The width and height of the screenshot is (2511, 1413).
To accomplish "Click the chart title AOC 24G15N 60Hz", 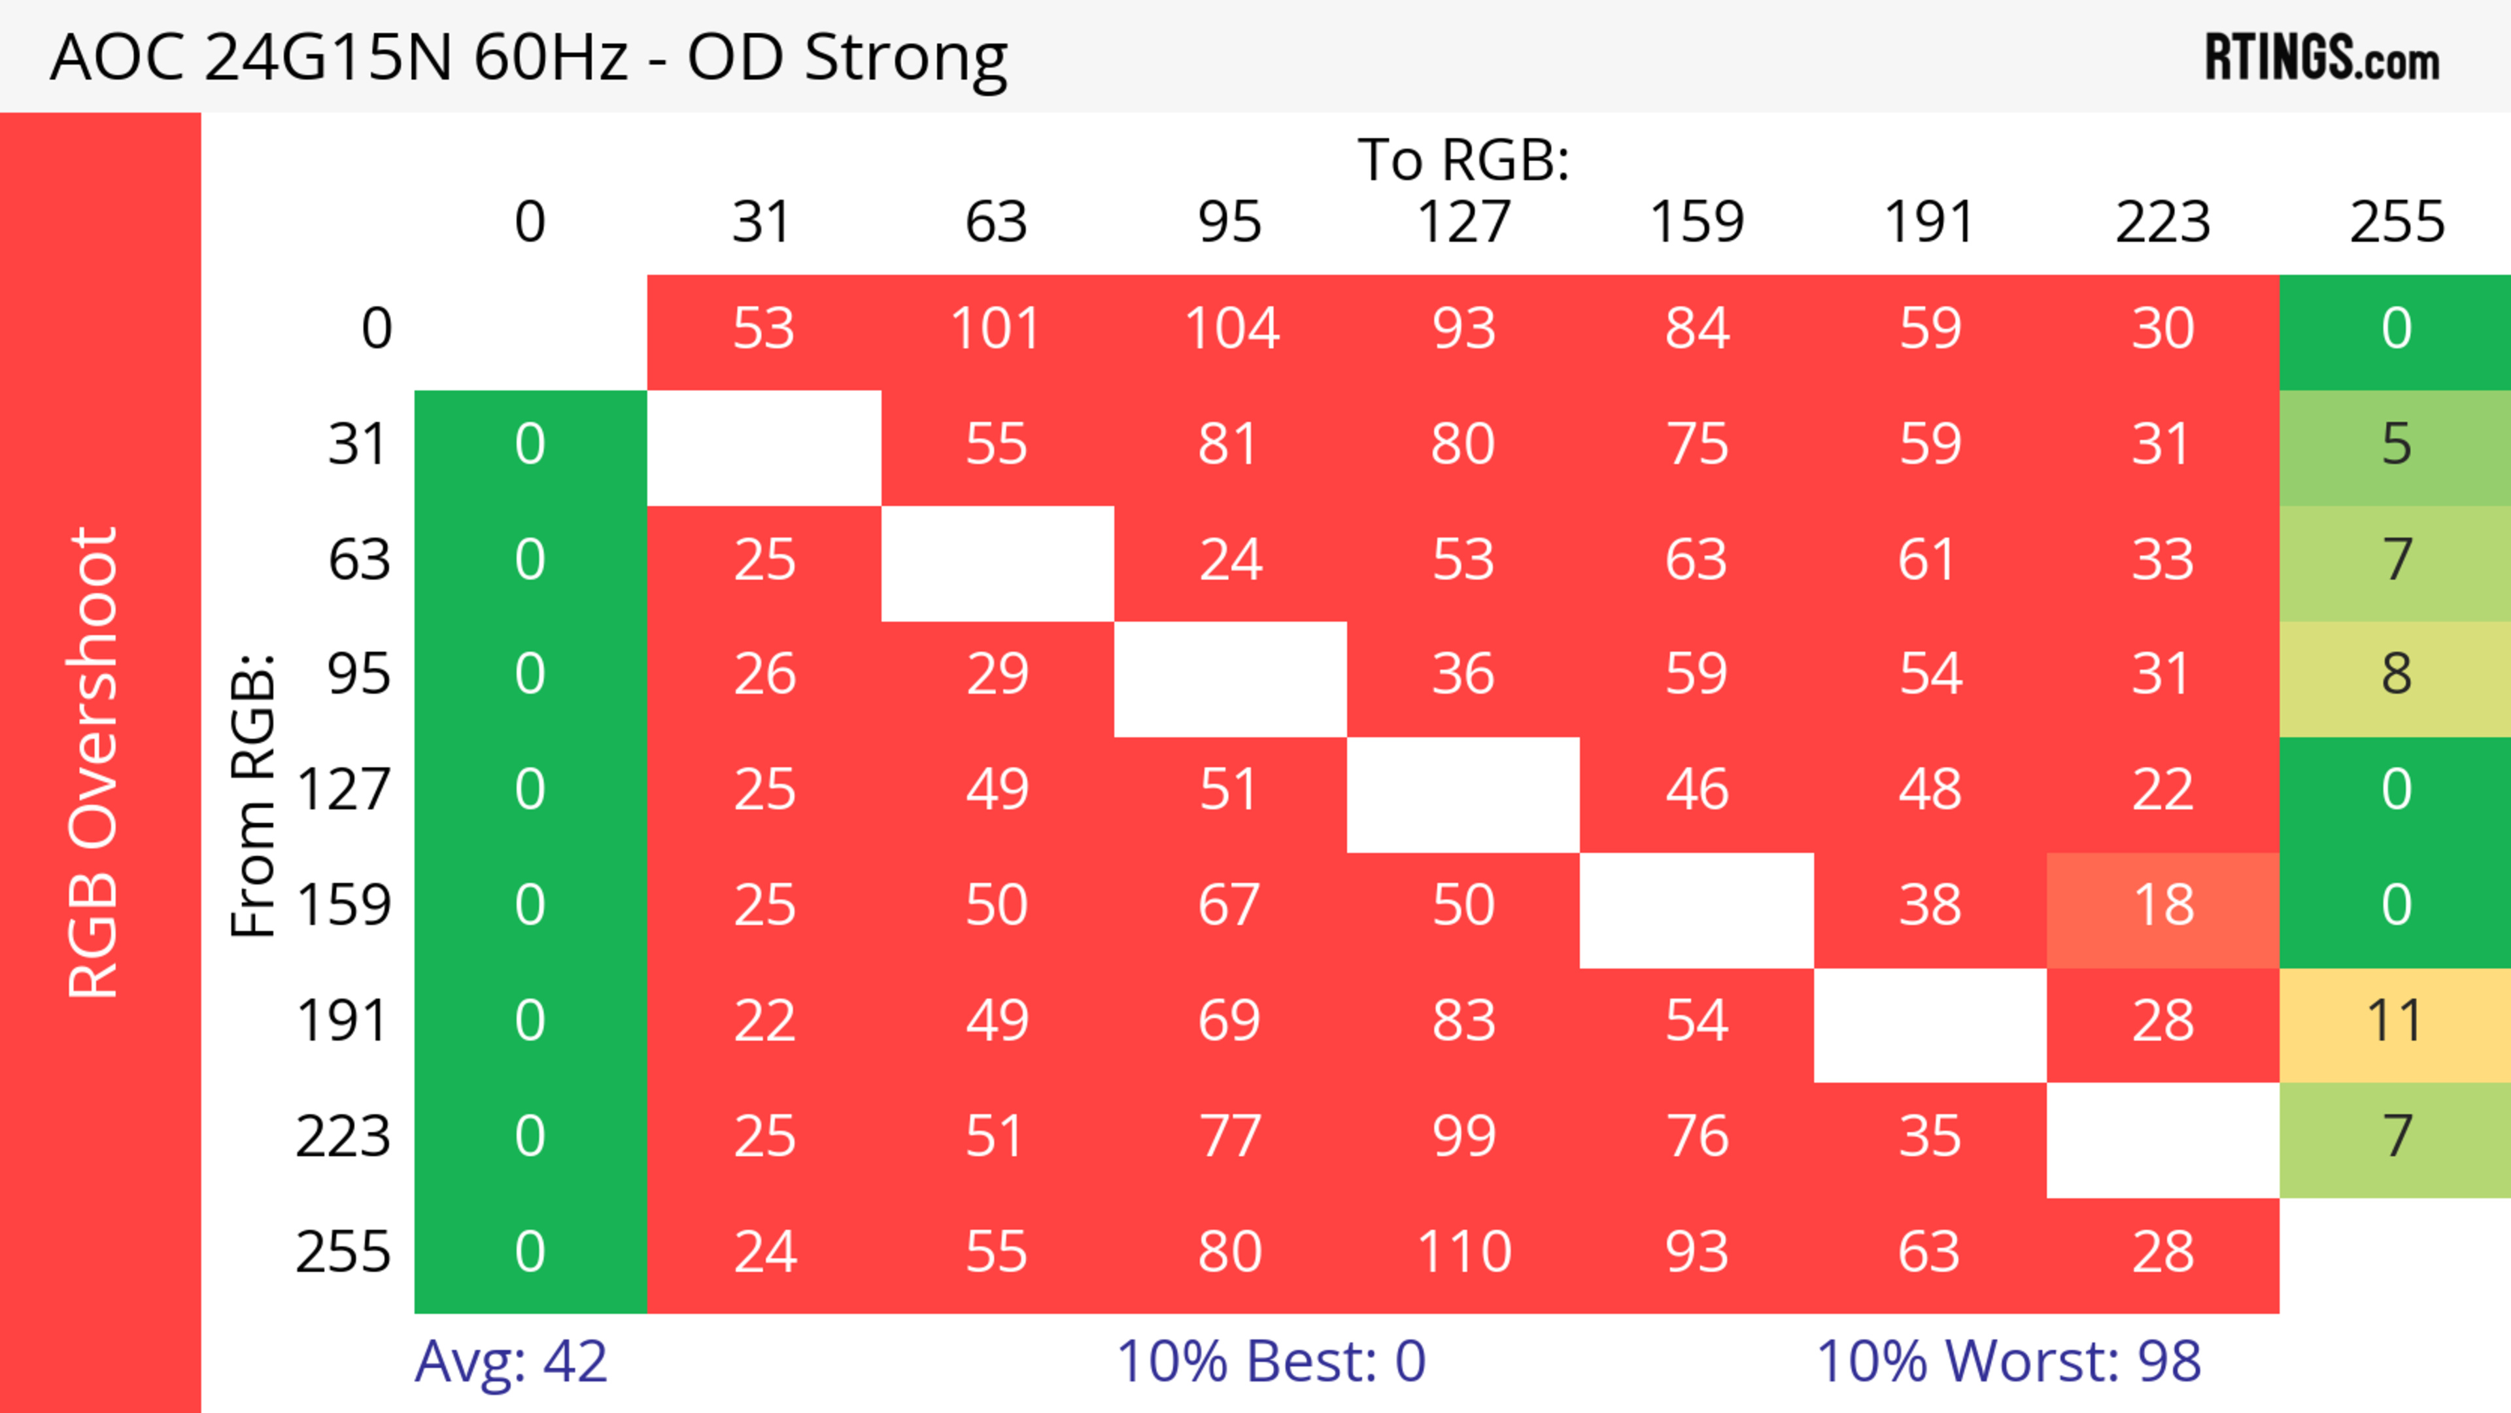I will coord(528,58).
